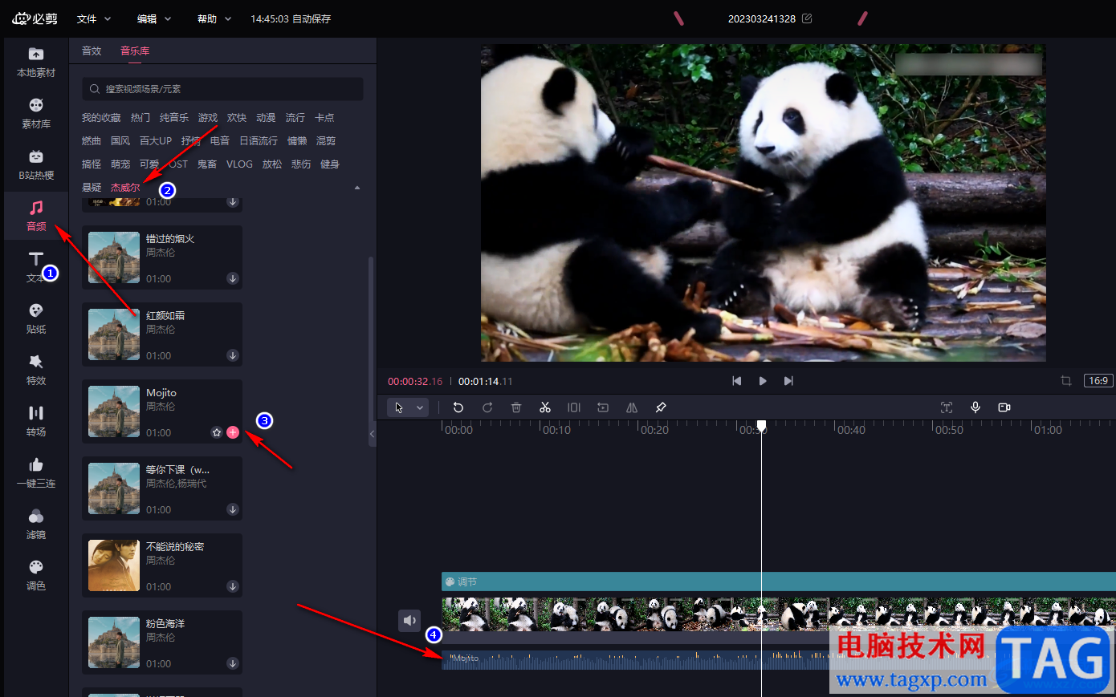Open the 调色 color grading panel

tap(36, 575)
